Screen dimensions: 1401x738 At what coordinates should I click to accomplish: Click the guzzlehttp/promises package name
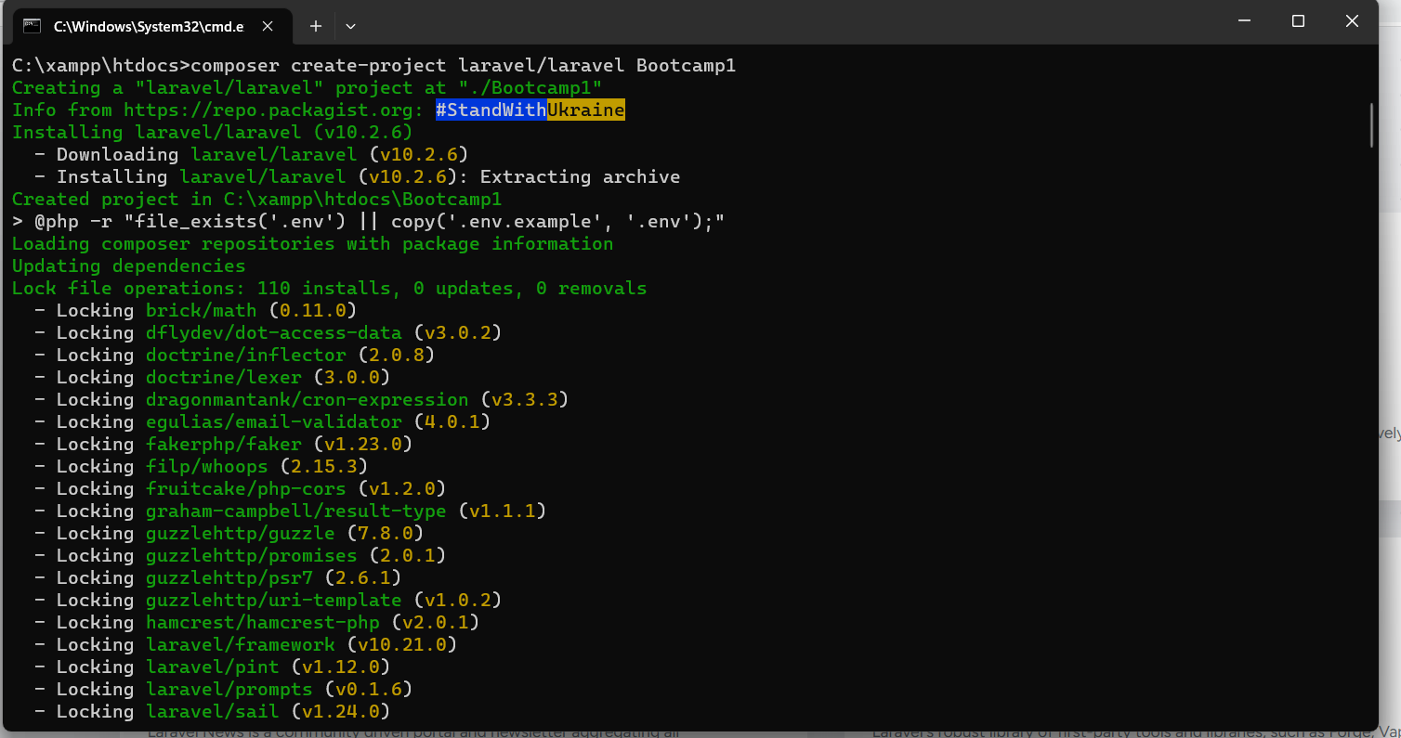point(252,556)
